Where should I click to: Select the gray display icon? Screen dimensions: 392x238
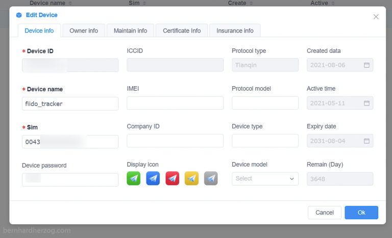click(x=211, y=178)
